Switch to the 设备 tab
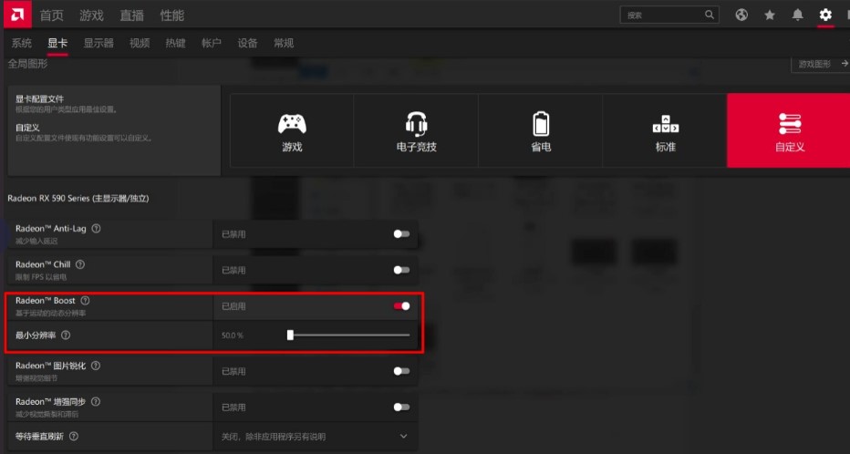850x454 pixels. [x=247, y=44]
